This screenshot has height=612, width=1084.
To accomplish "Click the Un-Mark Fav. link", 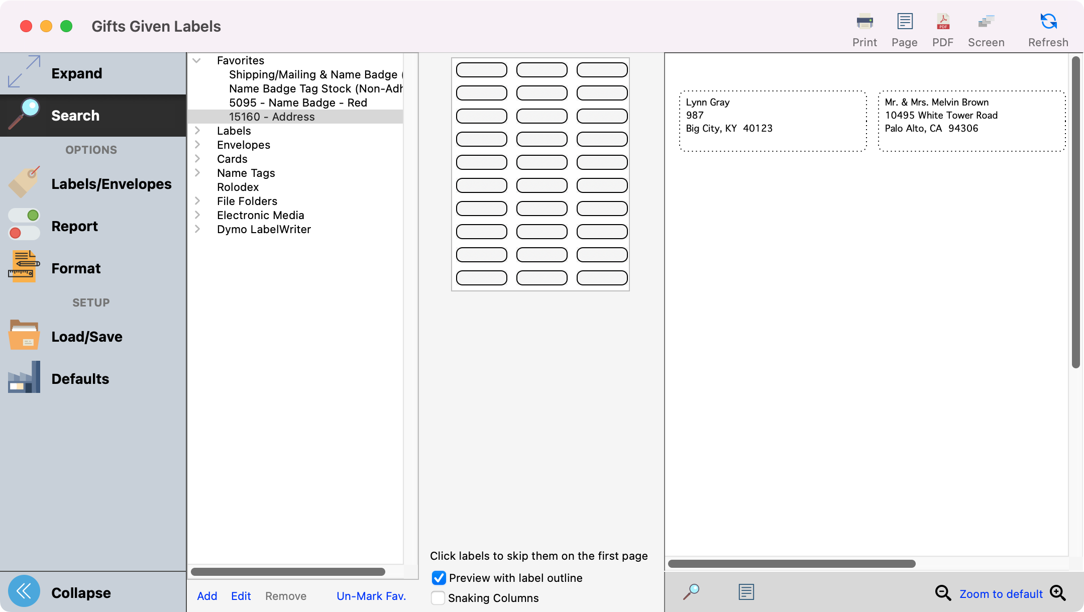I will [371, 596].
